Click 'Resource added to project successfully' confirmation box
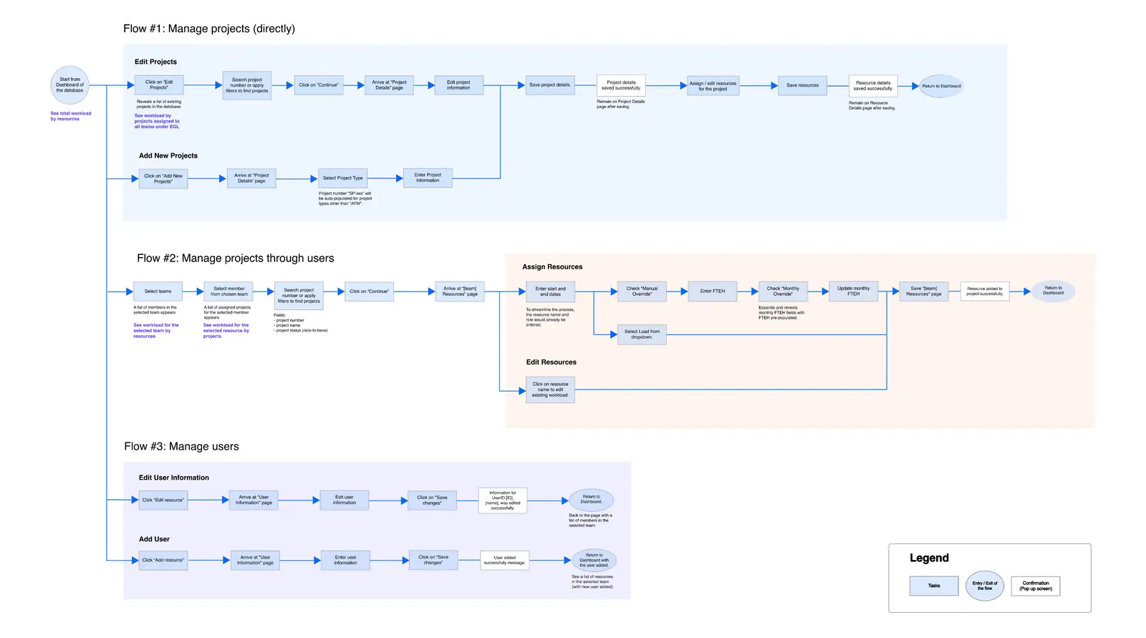 (x=985, y=291)
